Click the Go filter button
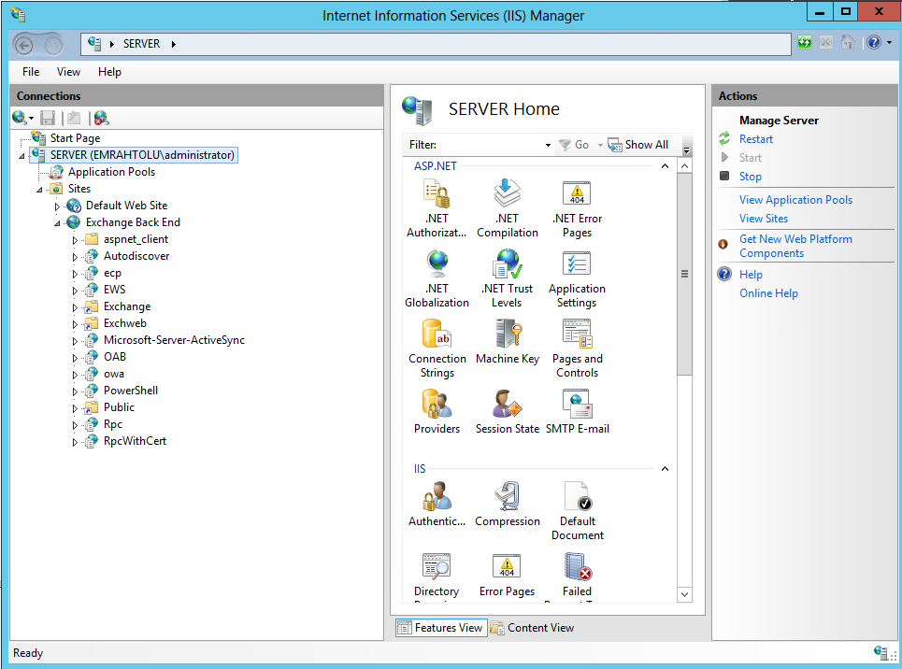 [x=574, y=145]
